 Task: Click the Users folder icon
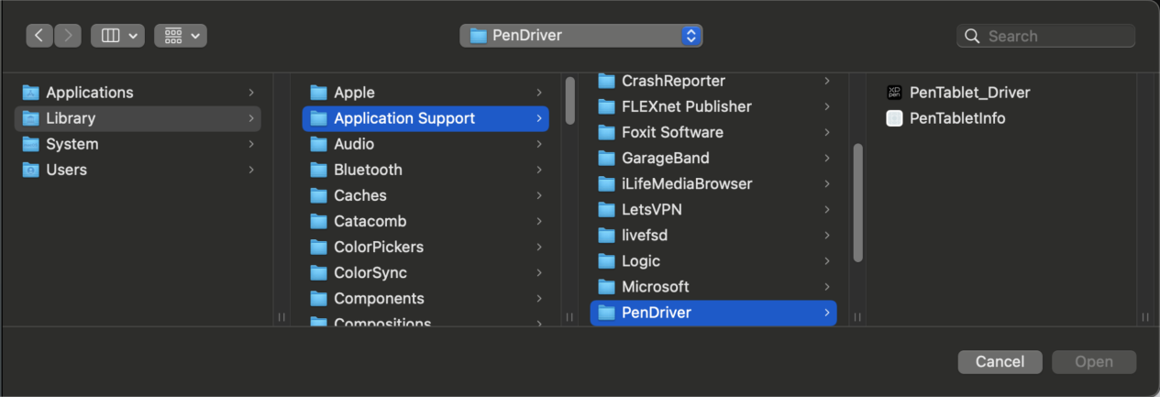31,170
